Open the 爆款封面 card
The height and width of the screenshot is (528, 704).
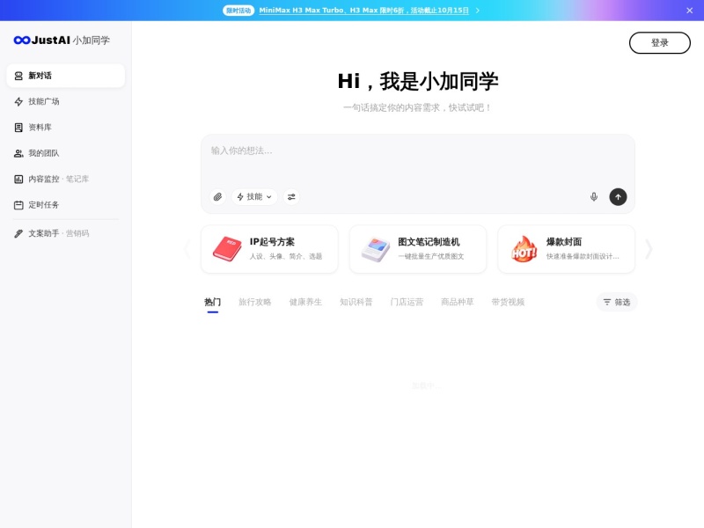pyautogui.click(x=566, y=249)
